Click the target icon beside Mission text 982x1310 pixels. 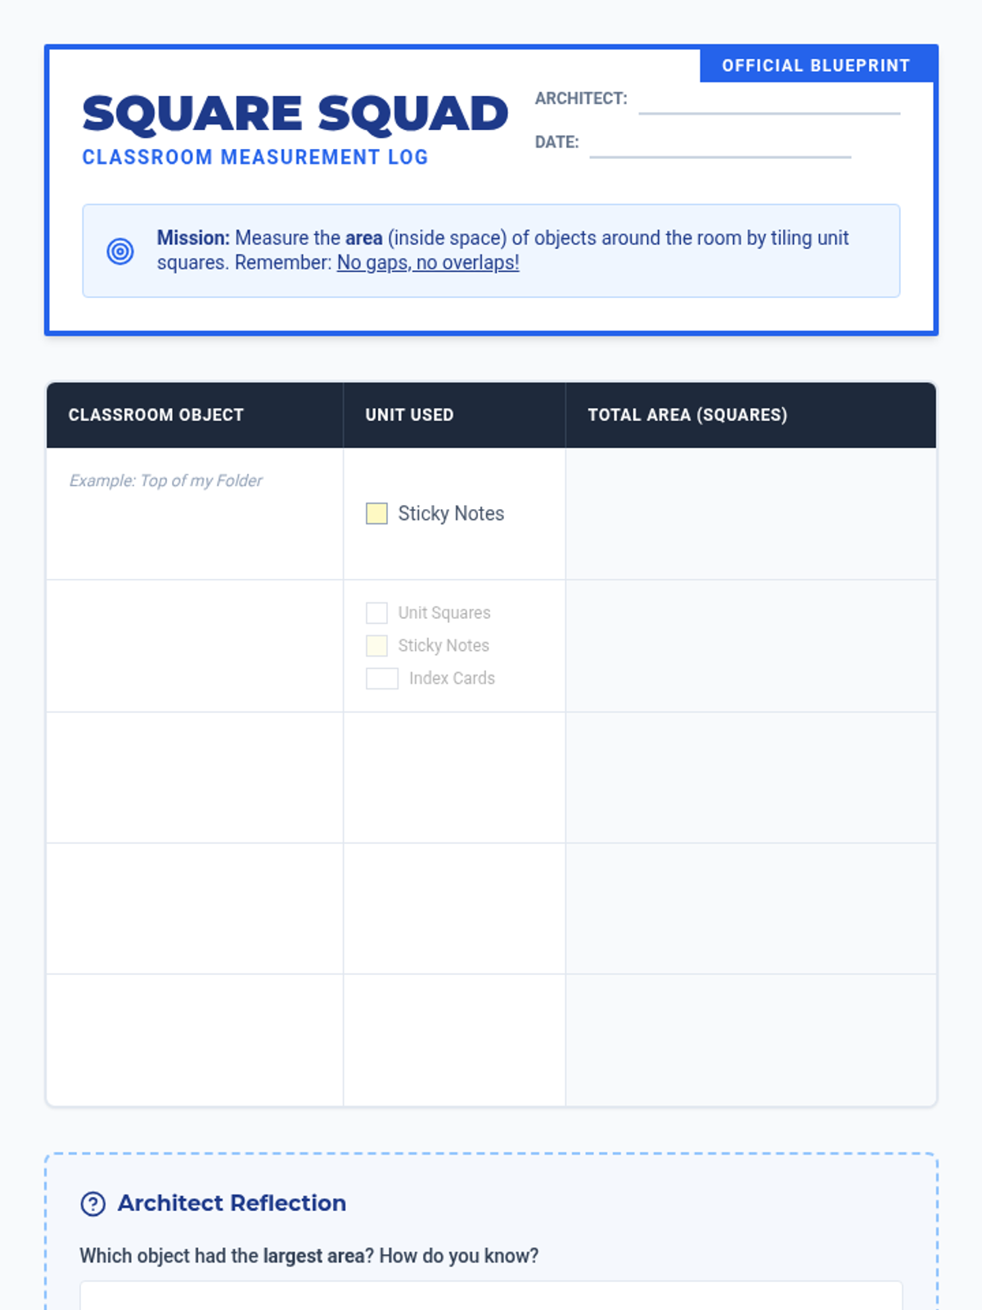[x=120, y=251]
